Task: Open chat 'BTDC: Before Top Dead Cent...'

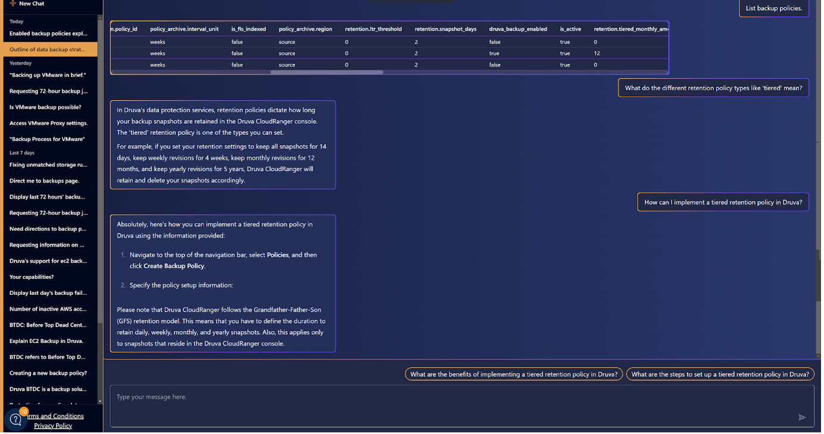Action: 48,325
